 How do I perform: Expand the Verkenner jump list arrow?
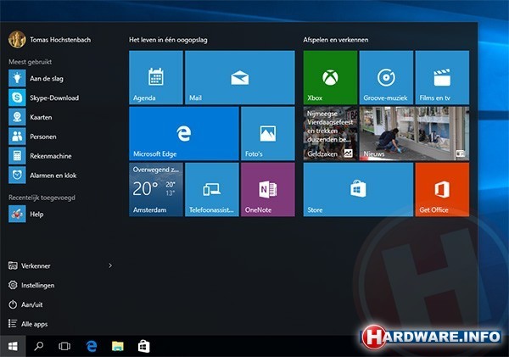pyautogui.click(x=110, y=265)
